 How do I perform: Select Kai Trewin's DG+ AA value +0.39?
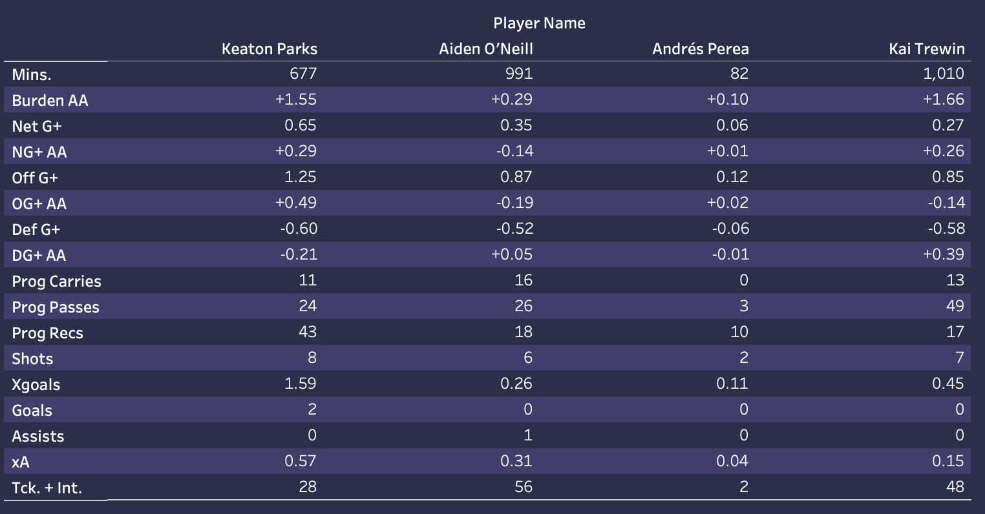click(x=944, y=254)
